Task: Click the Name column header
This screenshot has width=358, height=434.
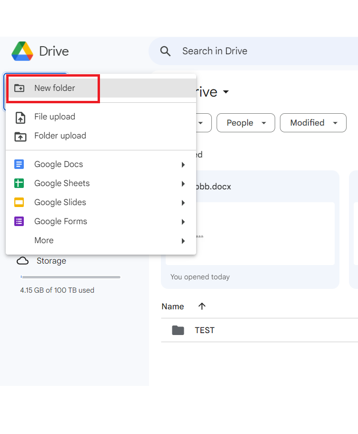Action: [173, 306]
